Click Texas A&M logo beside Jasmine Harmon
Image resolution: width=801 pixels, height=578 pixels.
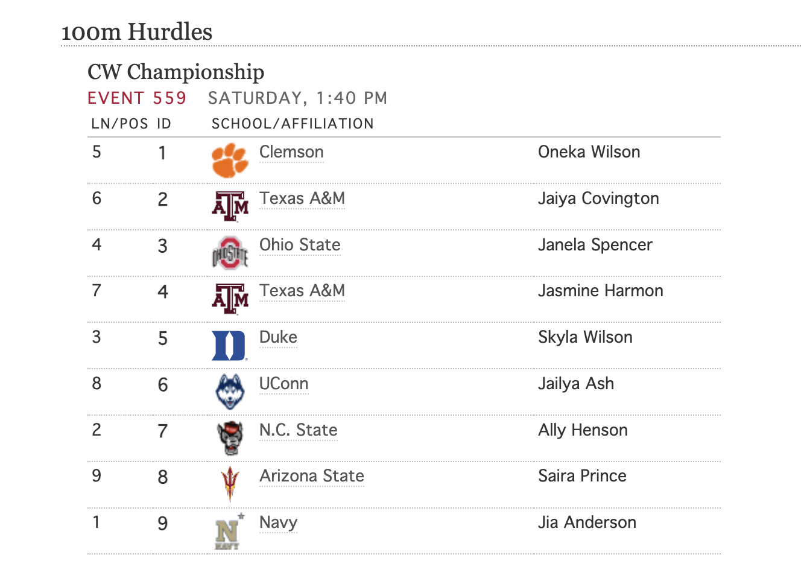click(230, 299)
